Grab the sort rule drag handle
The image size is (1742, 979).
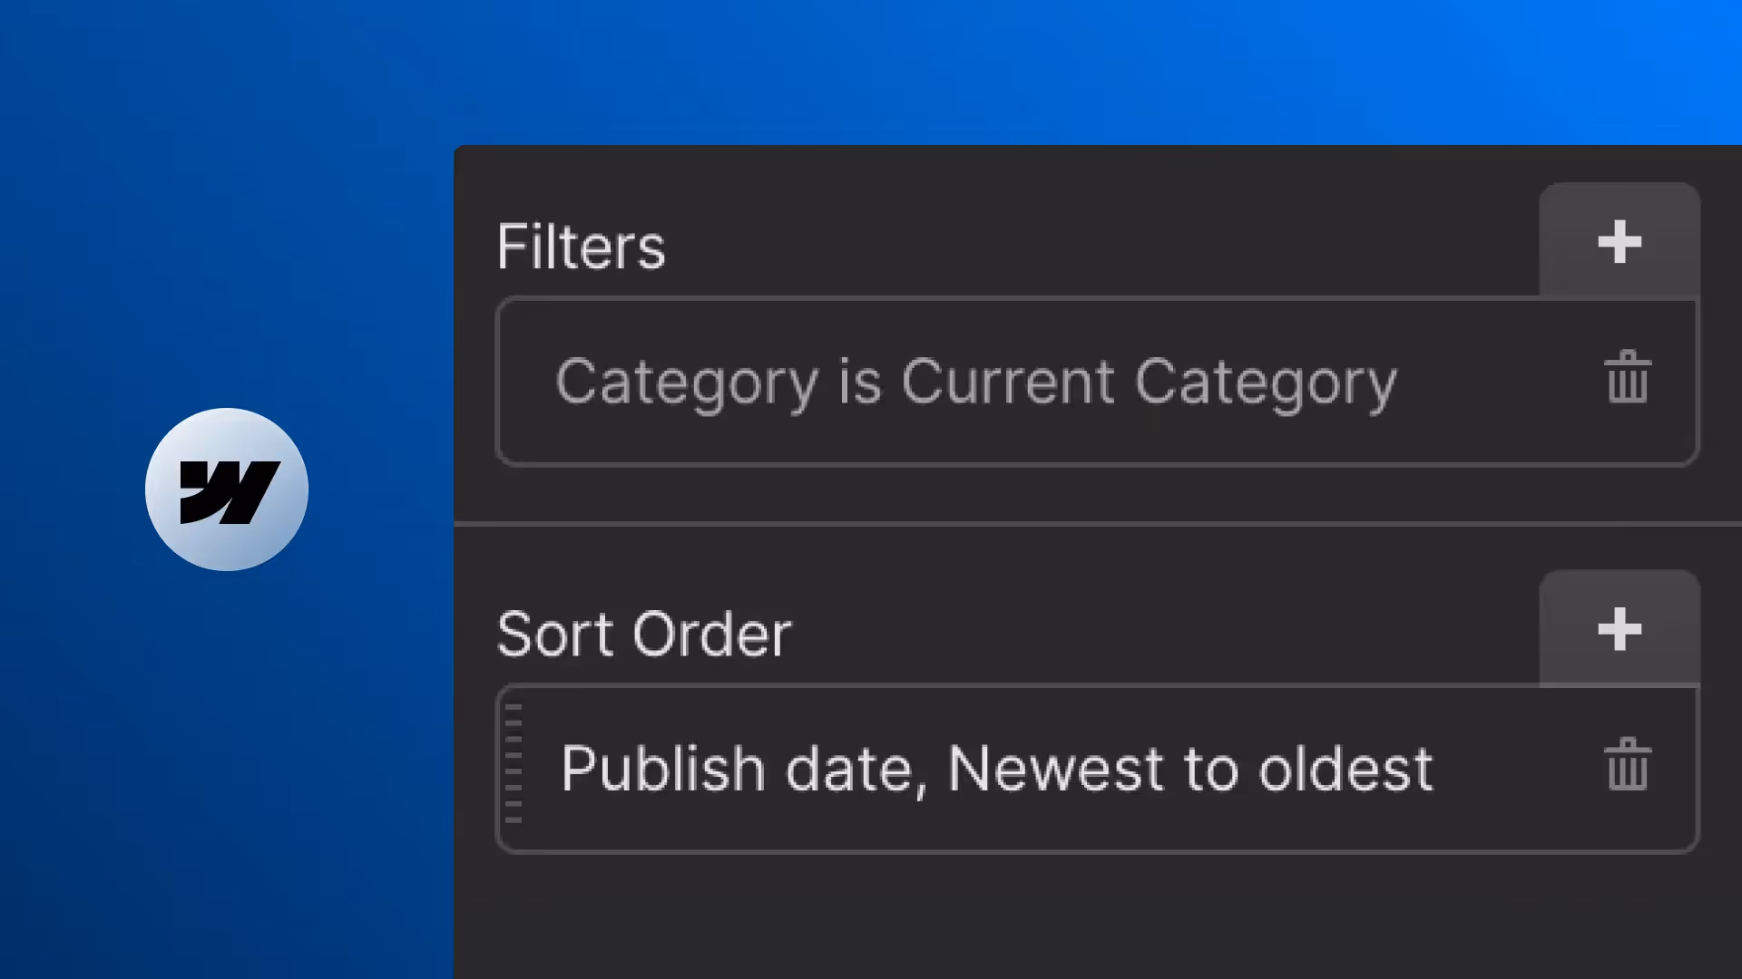(x=514, y=764)
